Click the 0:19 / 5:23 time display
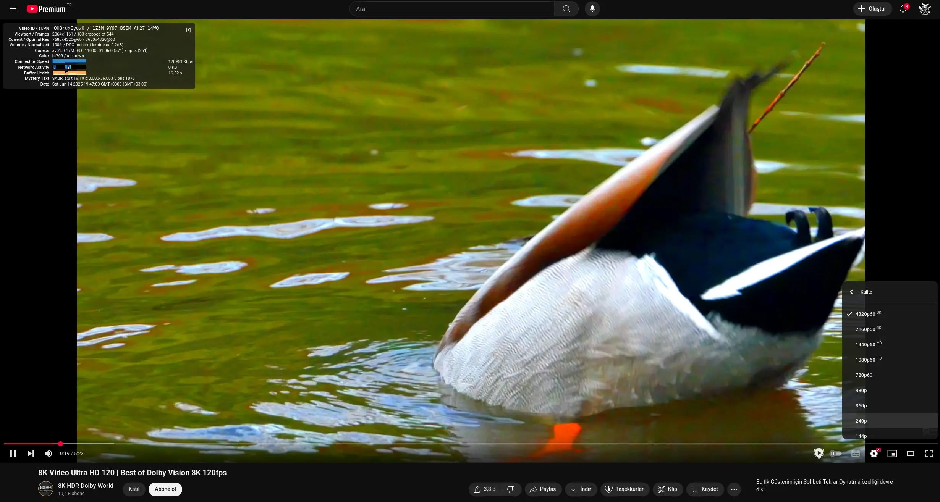 tap(72, 454)
